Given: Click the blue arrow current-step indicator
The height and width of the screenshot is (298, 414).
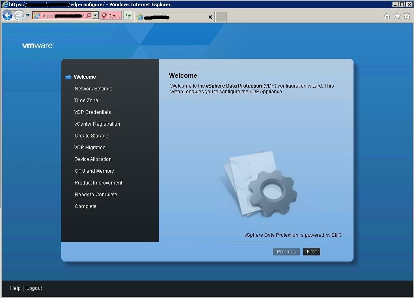Looking at the screenshot, I should point(68,77).
